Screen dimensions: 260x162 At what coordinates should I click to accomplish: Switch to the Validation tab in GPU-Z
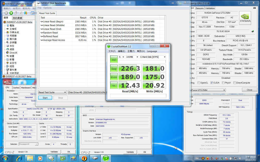(210, 8)
